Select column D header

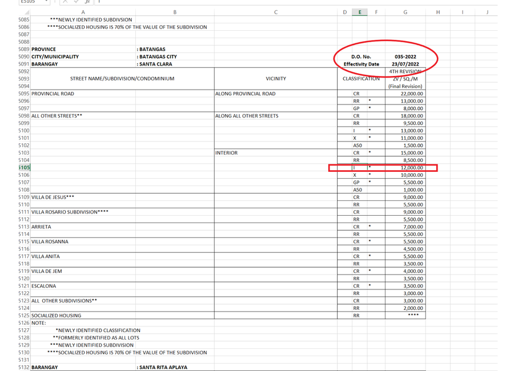(x=344, y=12)
